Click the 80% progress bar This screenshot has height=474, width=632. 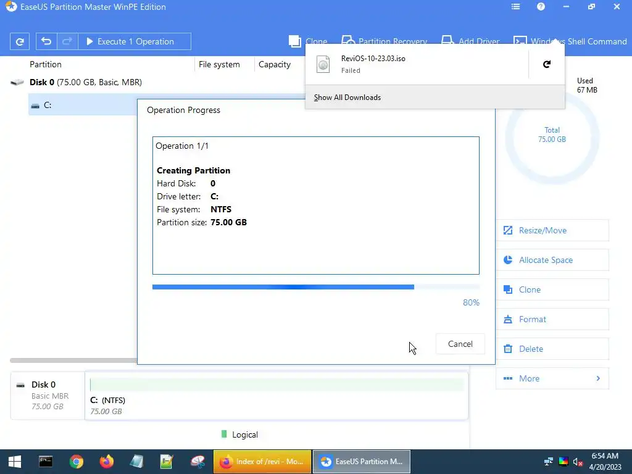(316, 287)
